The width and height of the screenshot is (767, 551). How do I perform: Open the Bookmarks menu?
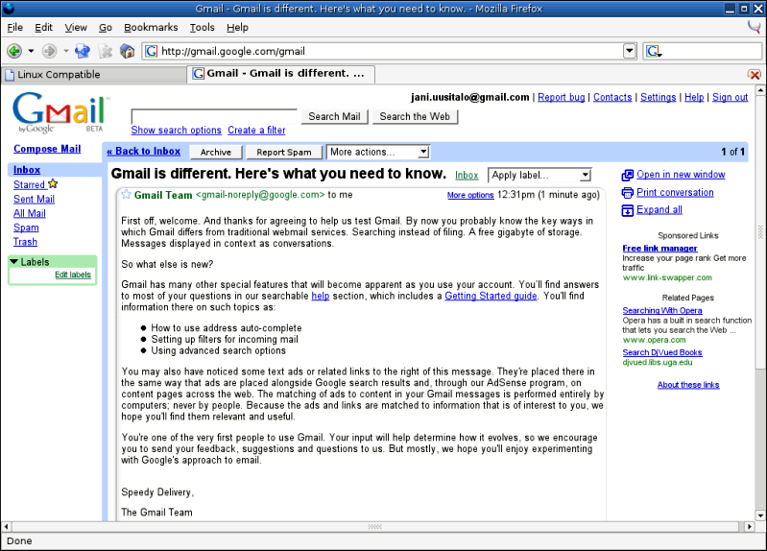click(x=151, y=28)
